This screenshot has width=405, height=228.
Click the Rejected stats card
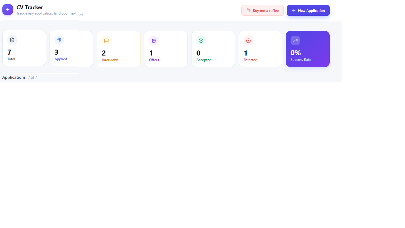(260, 49)
